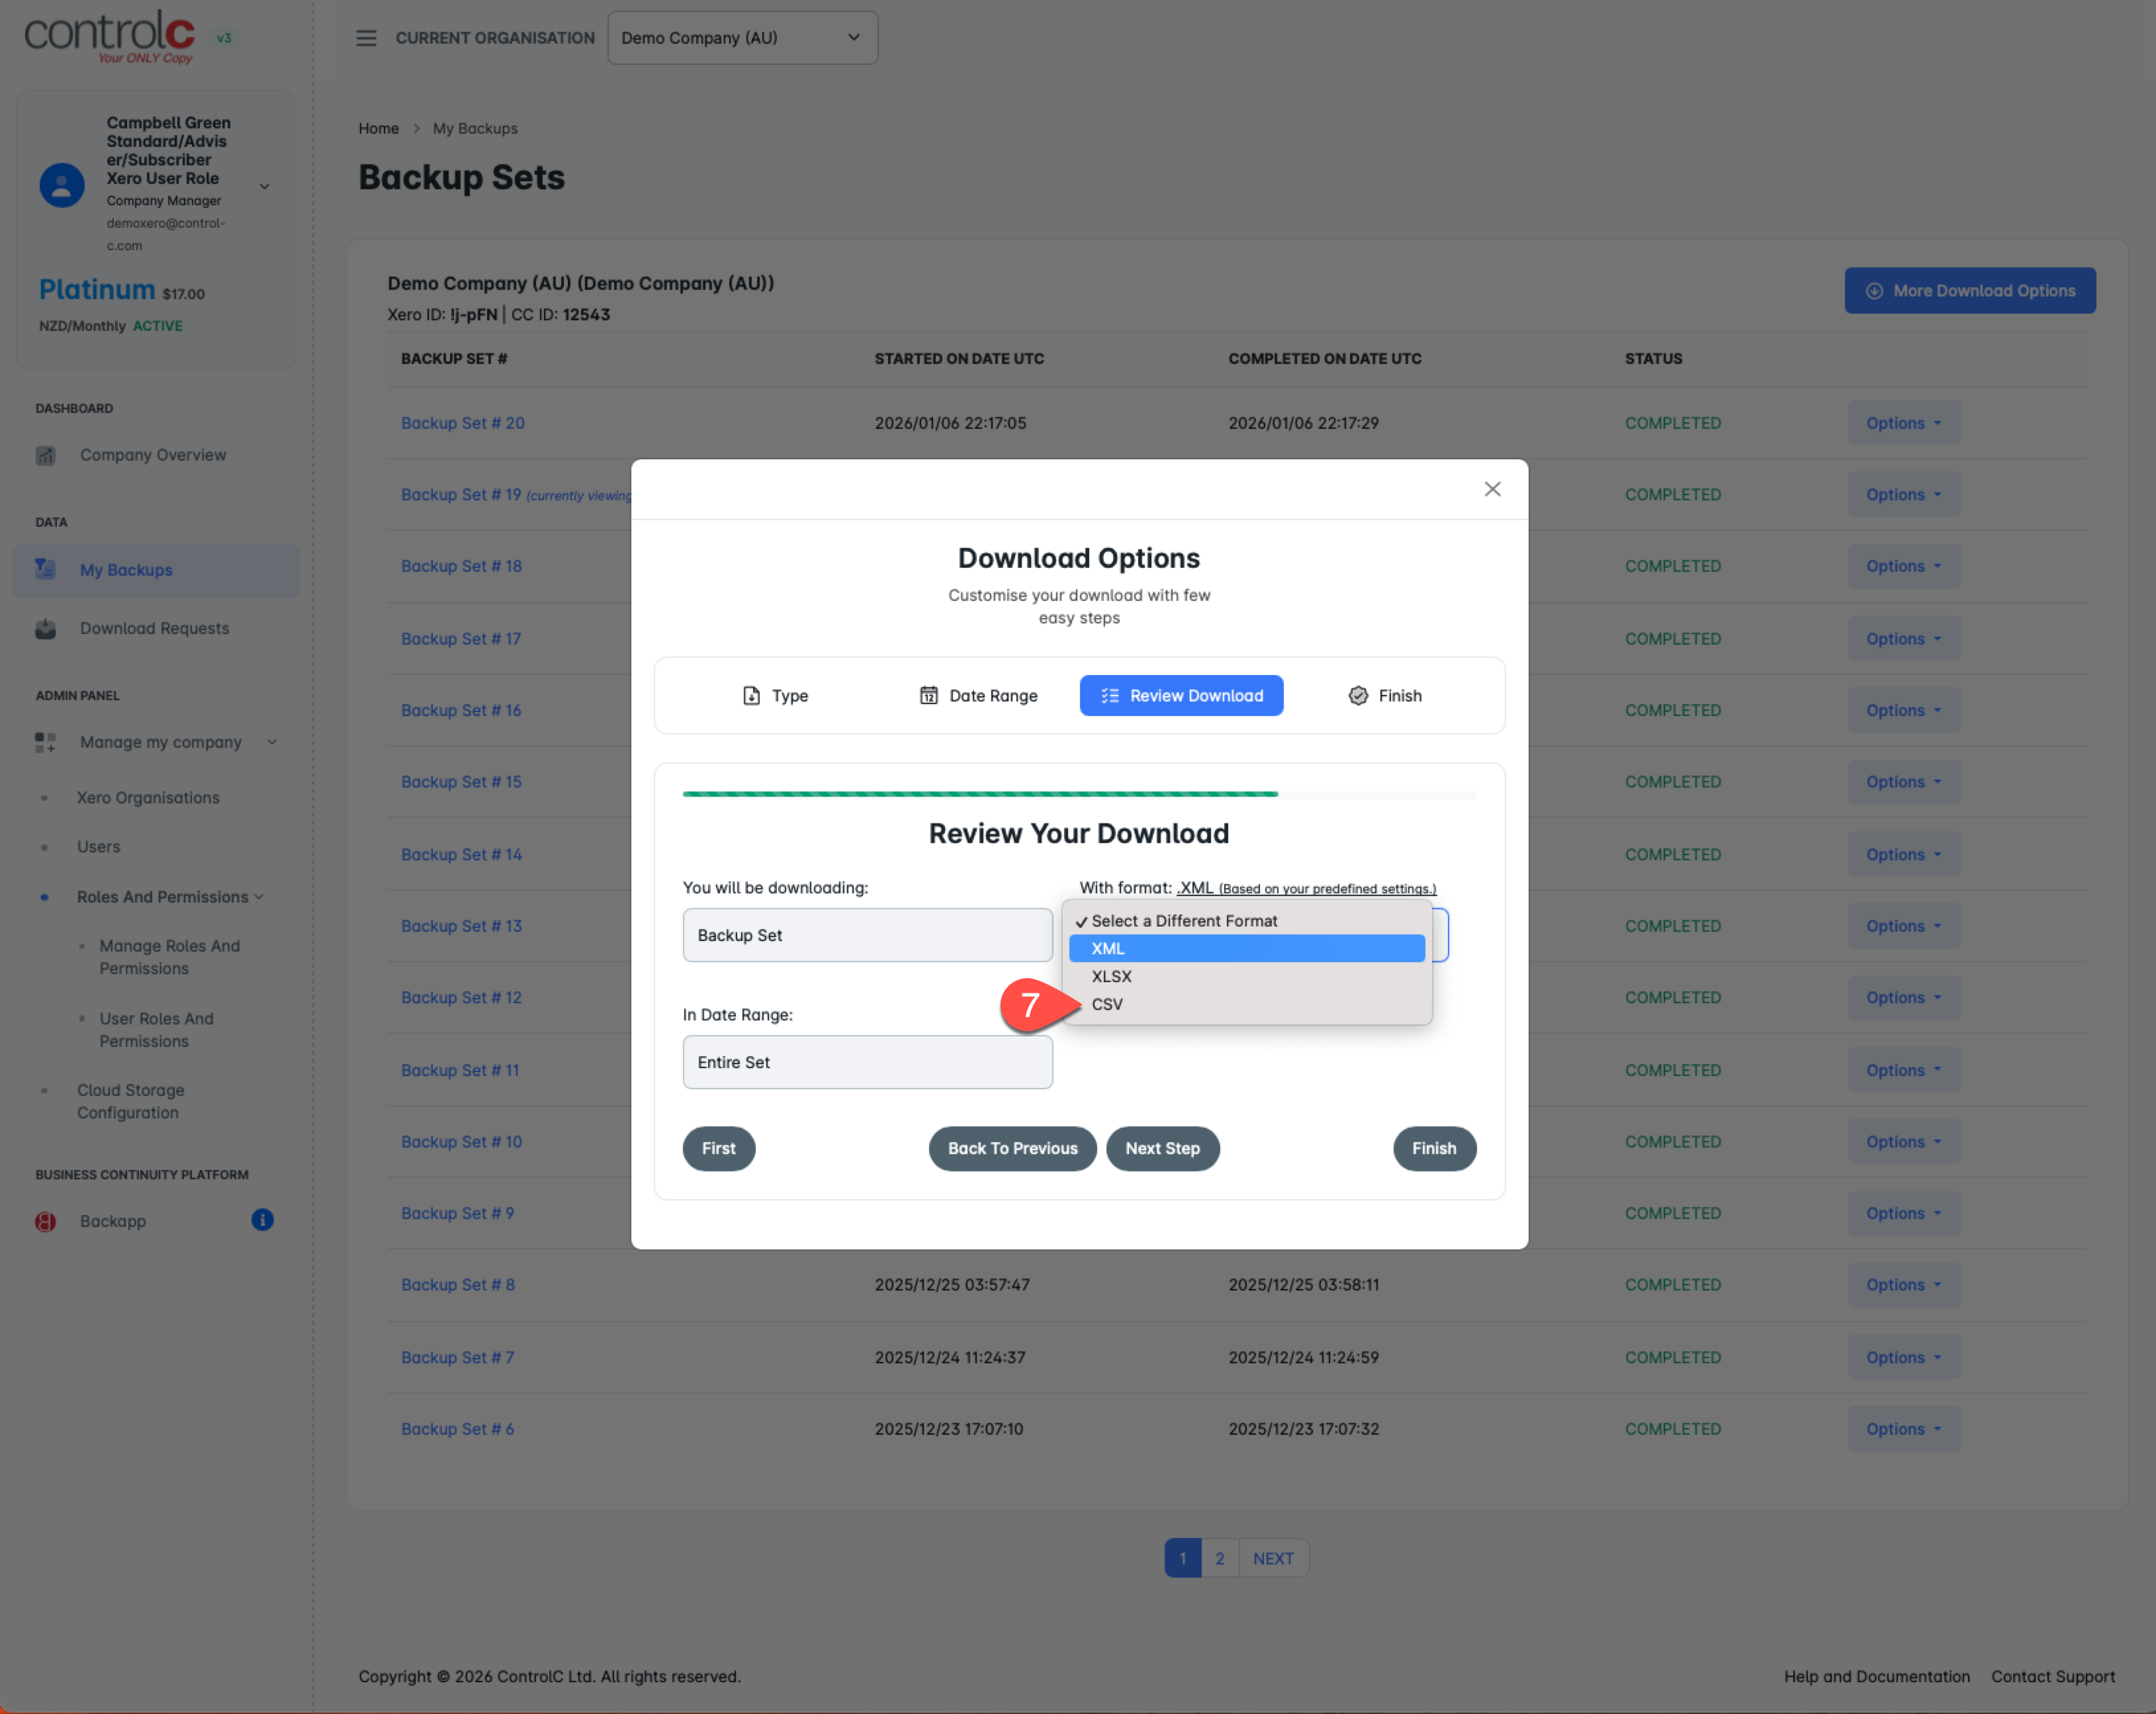Click the Backapp info icon
The width and height of the screenshot is (2156, 1714).
coord(262,1220)
